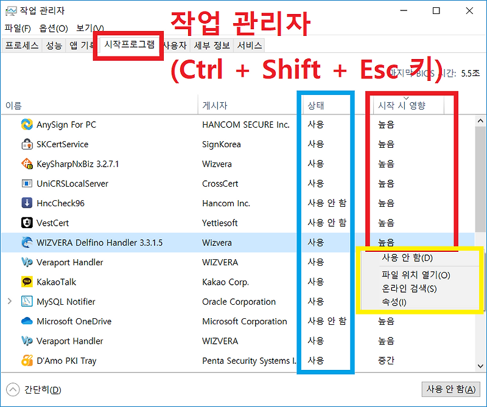487x407 pixels.
Task: Open the 파일(F) menu
Action: pos(18,29)
